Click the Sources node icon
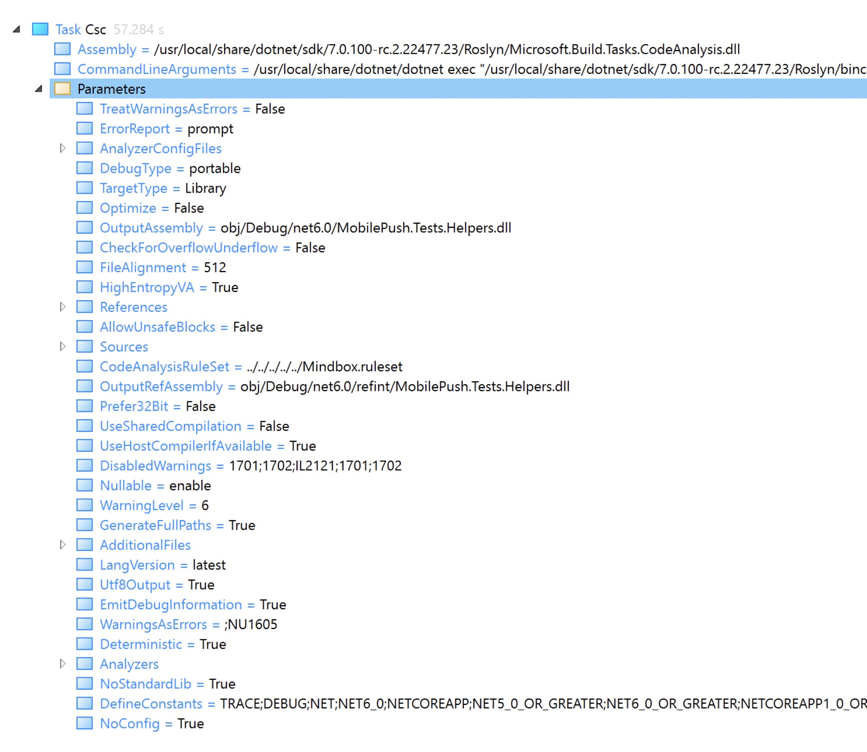This screenshot has height=752, width=867. [84, 346]
